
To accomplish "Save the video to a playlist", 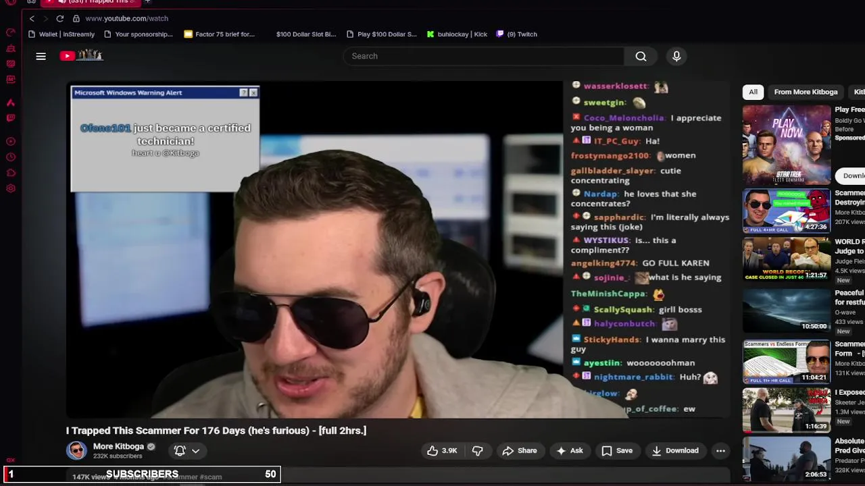I will (617, 451).
